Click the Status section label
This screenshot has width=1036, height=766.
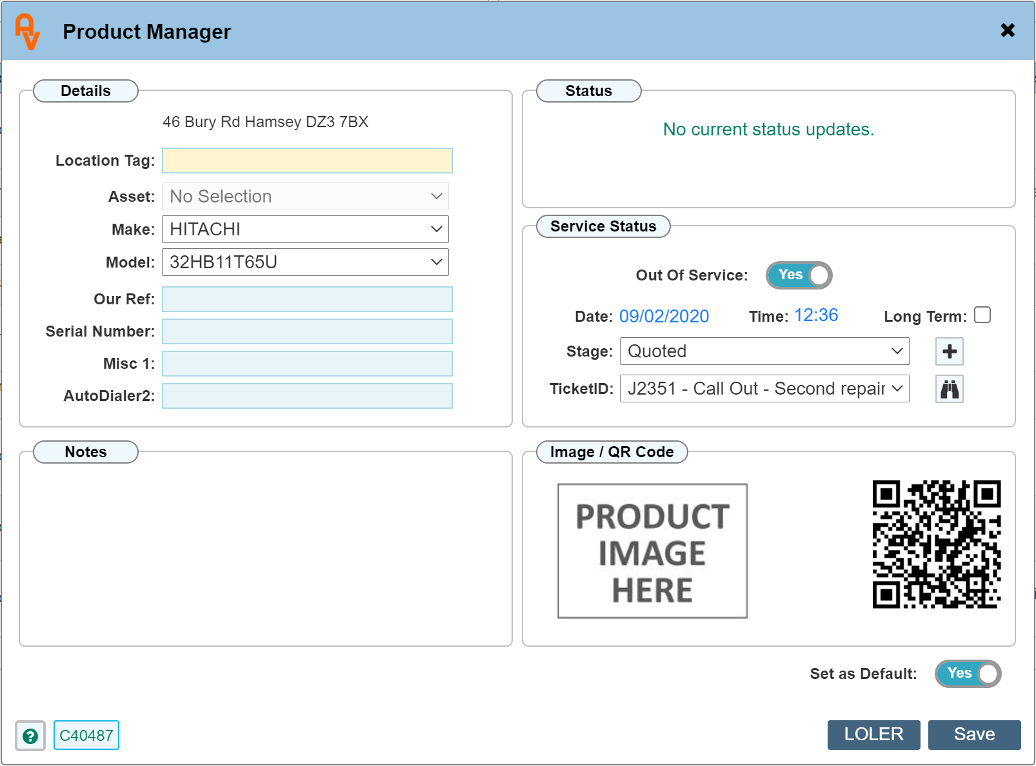pos(589,91)
